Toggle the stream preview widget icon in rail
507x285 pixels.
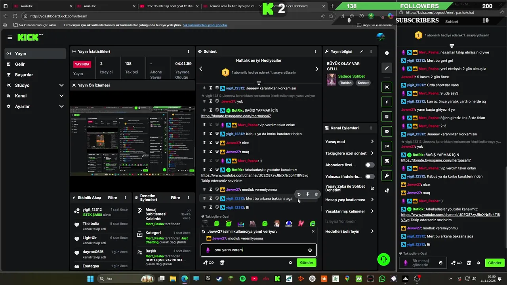(x=387, y=87)
